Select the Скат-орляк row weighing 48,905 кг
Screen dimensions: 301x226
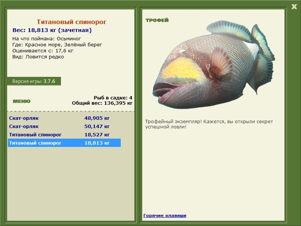tap(64, 118)
